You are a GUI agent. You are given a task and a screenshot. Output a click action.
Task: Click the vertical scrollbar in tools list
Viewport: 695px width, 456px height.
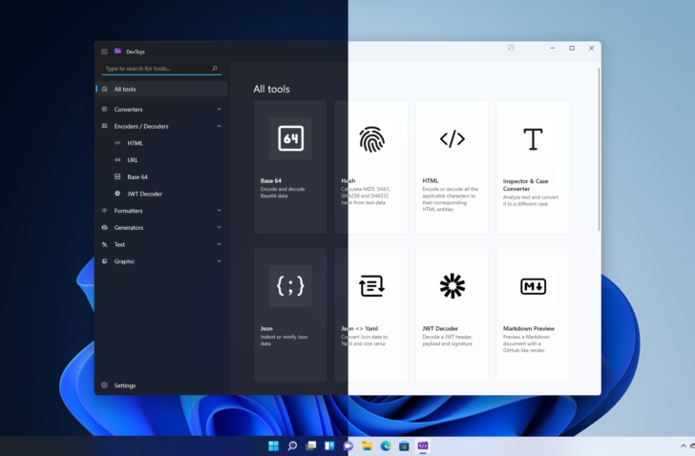(599, 149)
